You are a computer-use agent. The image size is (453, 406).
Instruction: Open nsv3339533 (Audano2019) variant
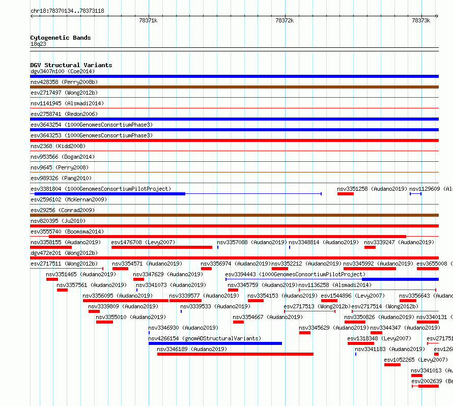click(215, 306)
